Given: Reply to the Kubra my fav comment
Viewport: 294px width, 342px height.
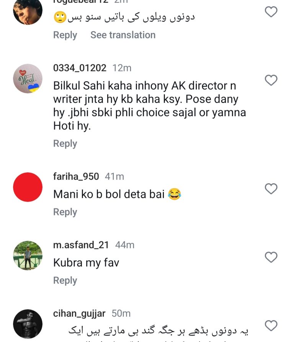Looking at the screenshot, I should click(65, 280).
